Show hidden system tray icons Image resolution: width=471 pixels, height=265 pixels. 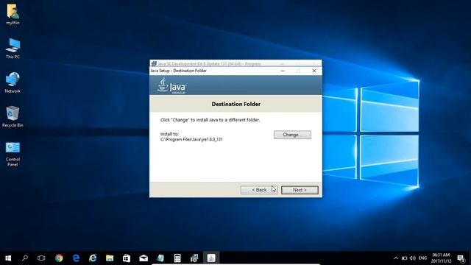[x=396, y=258]
